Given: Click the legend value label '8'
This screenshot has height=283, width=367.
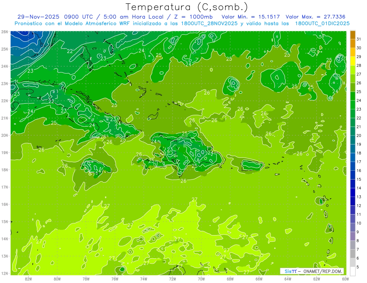Looking at the screenshot, I should [x=358, y=241].
